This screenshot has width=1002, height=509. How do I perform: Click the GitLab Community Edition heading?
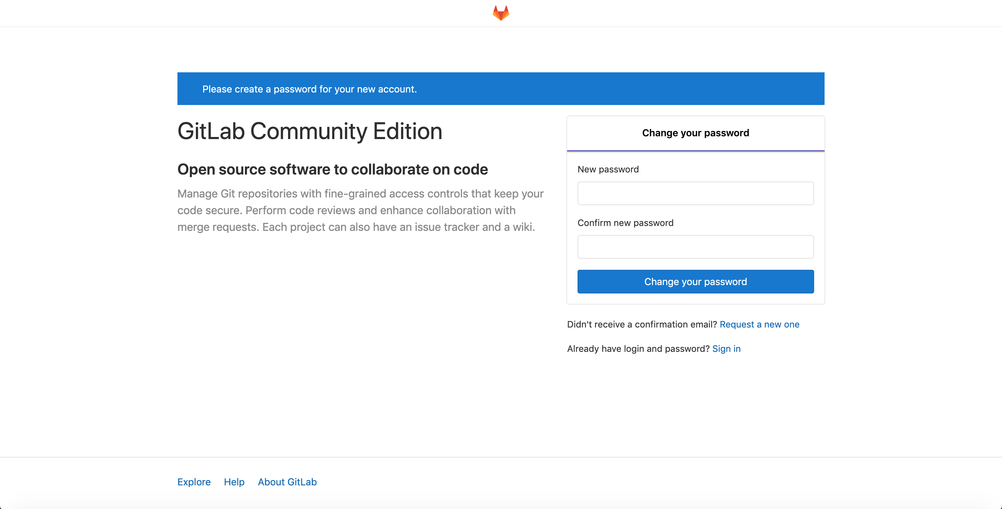pyautogui.click(x=310, y=131)
